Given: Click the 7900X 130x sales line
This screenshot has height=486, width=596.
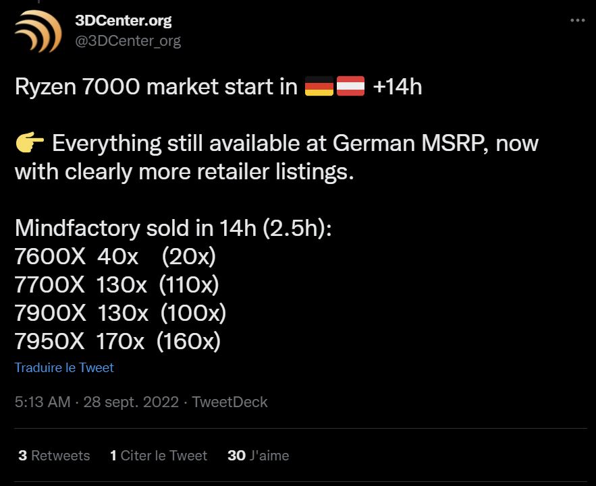Looking at the screenshot, I should point(120,313).
